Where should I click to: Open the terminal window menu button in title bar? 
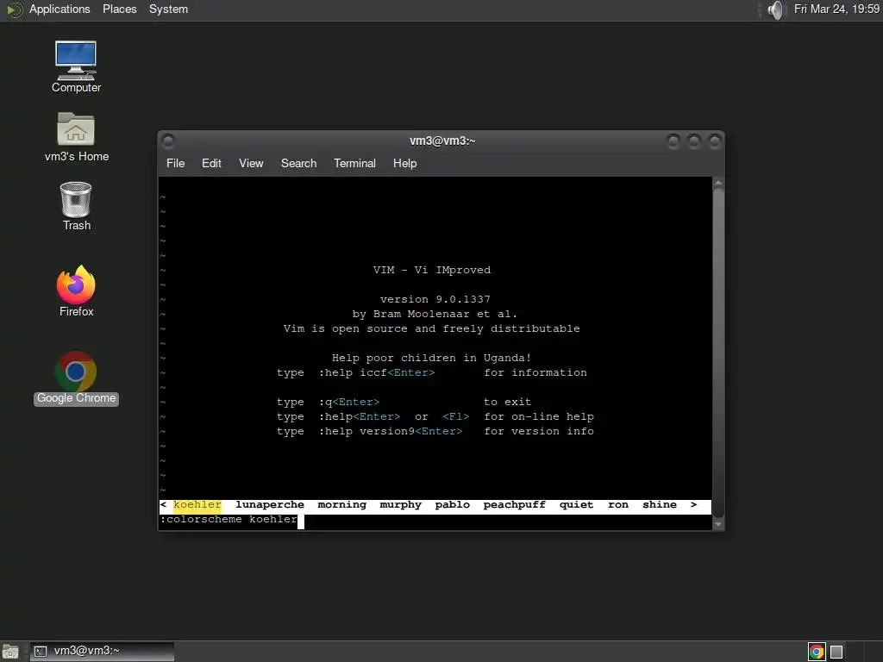pyautogui.click(x=168, y=141)
